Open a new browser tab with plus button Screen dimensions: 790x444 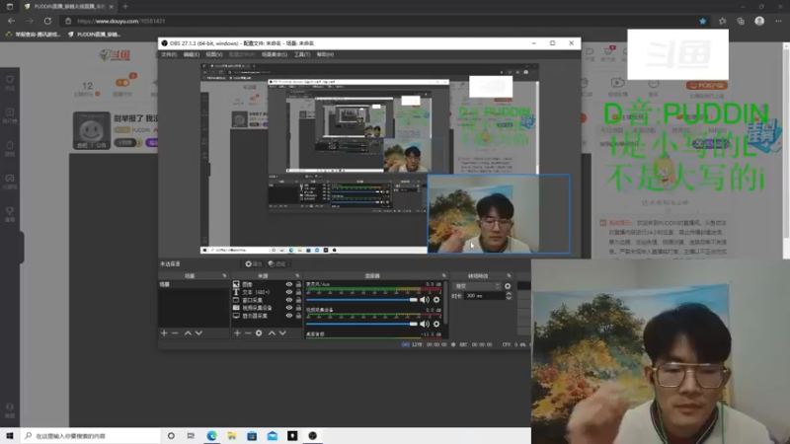125,7
